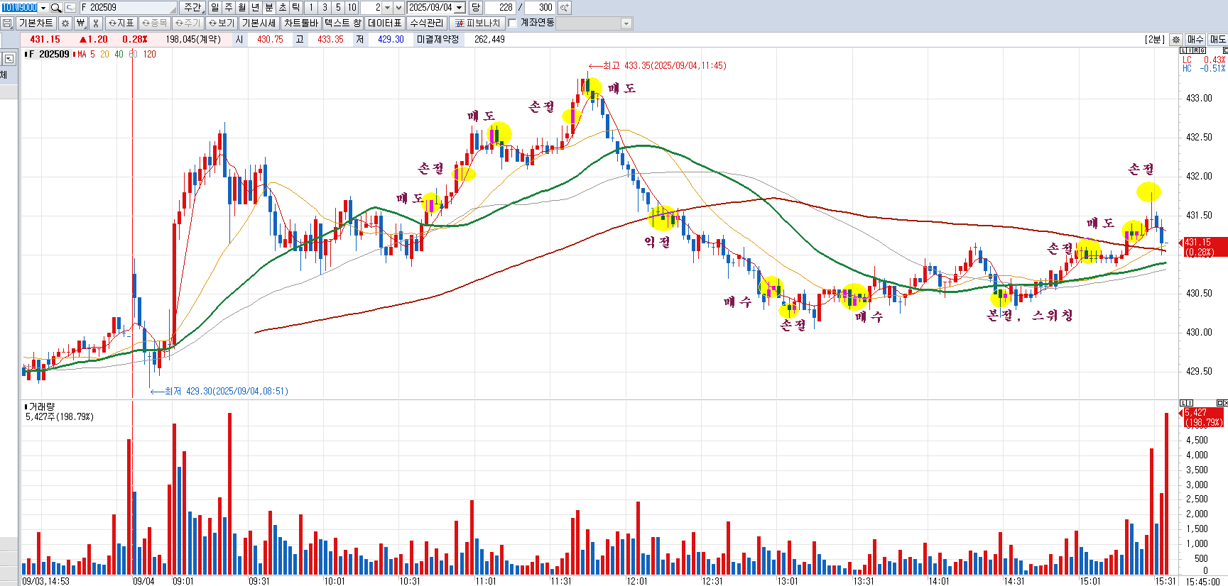Open the 보기 view menu
The image size is (1228, 586).
(222, 23)
